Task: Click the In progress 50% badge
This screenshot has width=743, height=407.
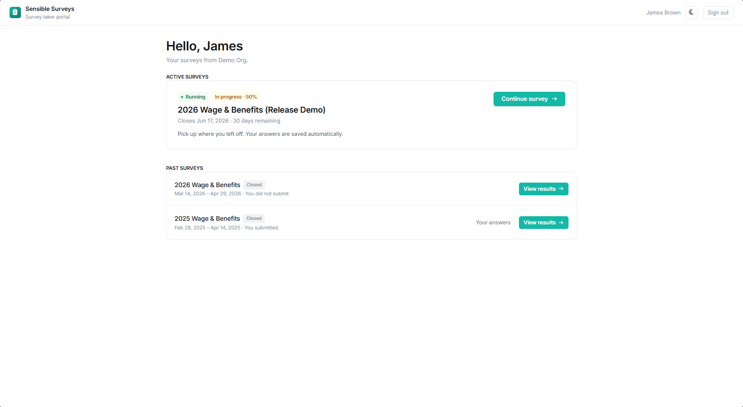Action: point(236,97)
